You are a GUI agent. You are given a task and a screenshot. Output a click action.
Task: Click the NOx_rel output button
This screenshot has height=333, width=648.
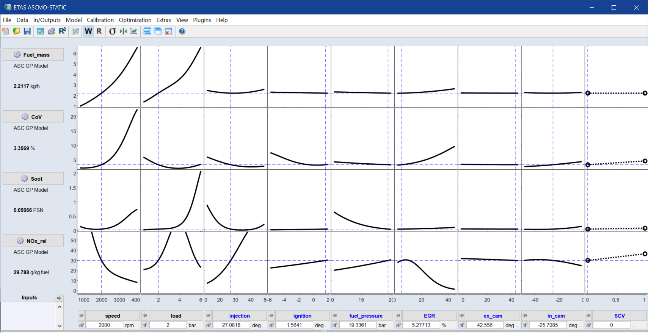coord(33,241)
